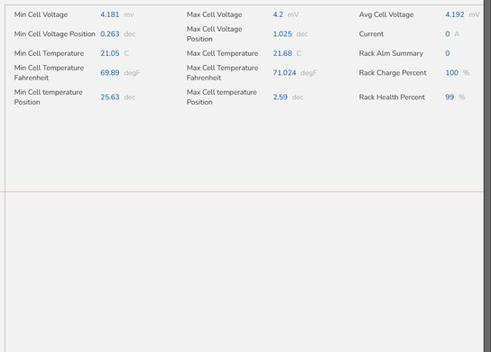Click Max Cell temperature Position value 2.59
Screen dimensions: 491x352
(280, 97)
